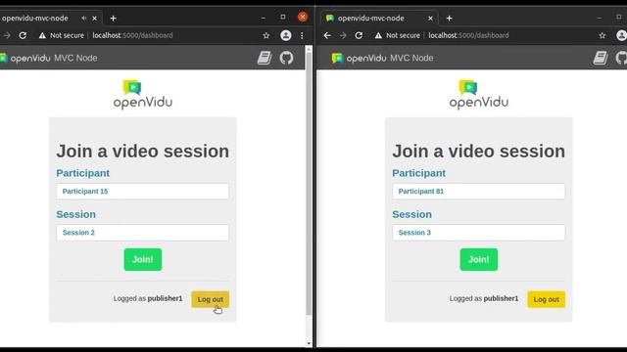The image size is (627, 352).
Task: Click "Join a video session" heading in left window
Action: 143,152
